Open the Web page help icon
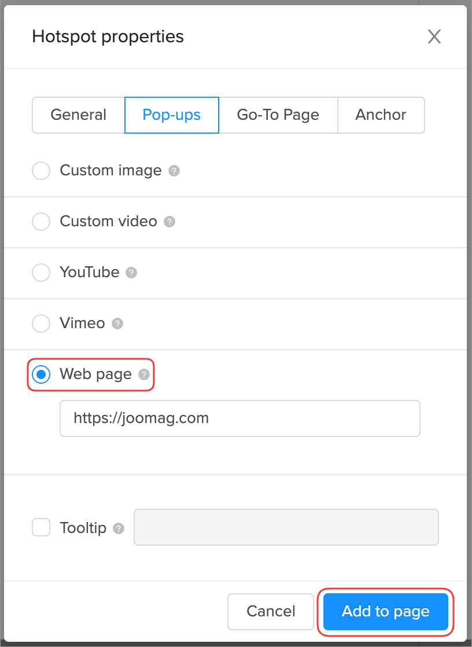The height and width of the screenshot is (647, 472). [143, 374]
